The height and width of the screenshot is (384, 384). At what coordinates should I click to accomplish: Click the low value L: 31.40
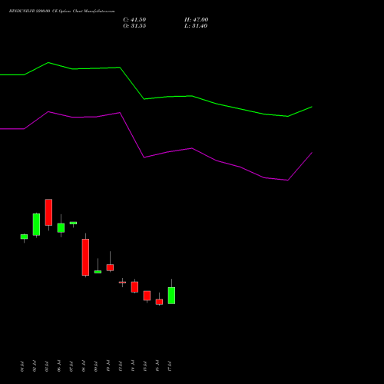(x=196, y=26)
